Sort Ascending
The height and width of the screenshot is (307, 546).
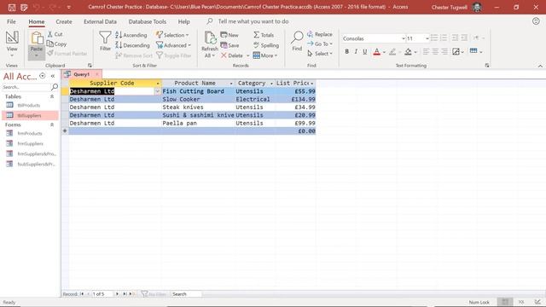coord(131,35)
